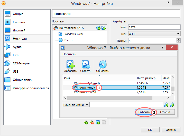Open the Тип dropdown showing AHCI
This screenshot has height=136, width=184.
point(154,34)
